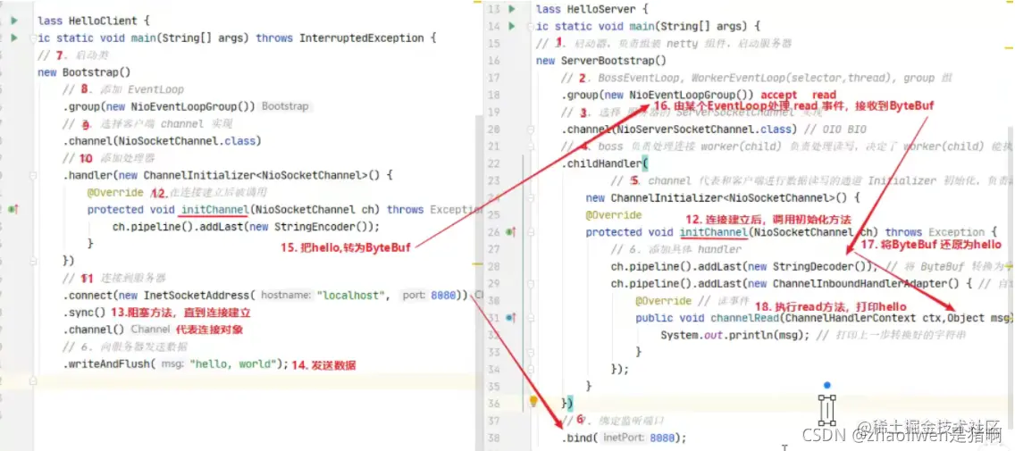Click the 'inetPort:' inlay hint in bind

coord(624,438)
